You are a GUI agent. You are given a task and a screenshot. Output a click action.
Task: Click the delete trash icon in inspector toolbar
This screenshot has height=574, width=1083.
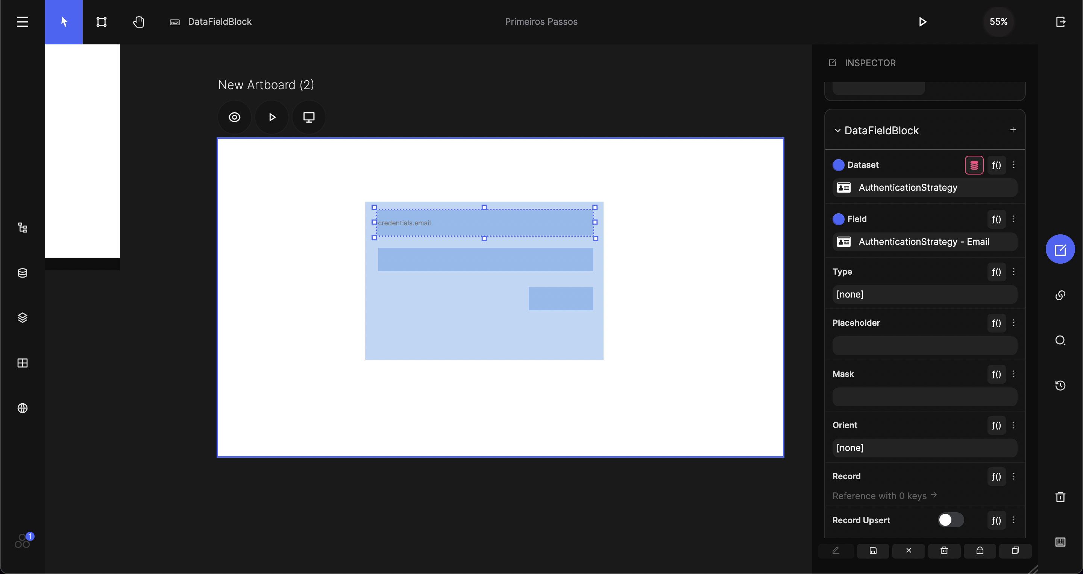944,550
